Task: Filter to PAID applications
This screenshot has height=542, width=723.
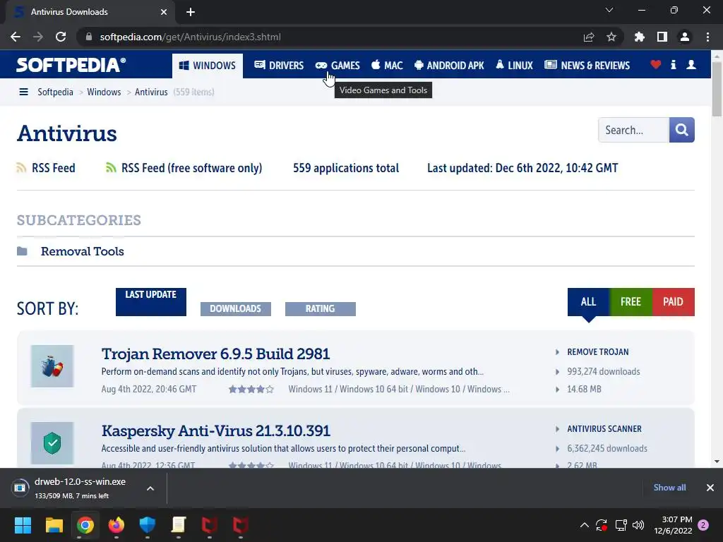Action: [673, 302]
